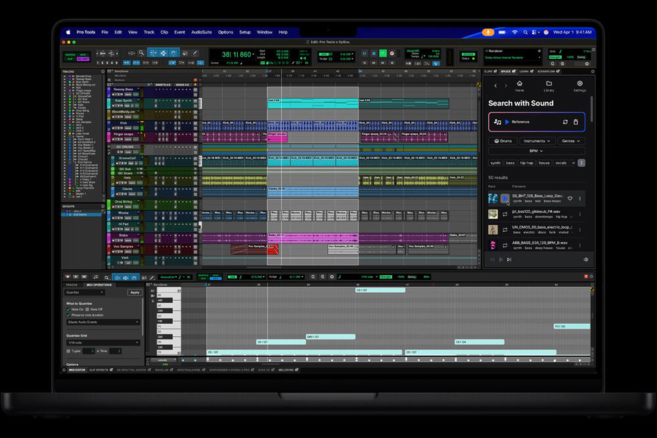Screen dimensions: 657x438
Task: Select the synth tag filter
Action: [495, 163]
